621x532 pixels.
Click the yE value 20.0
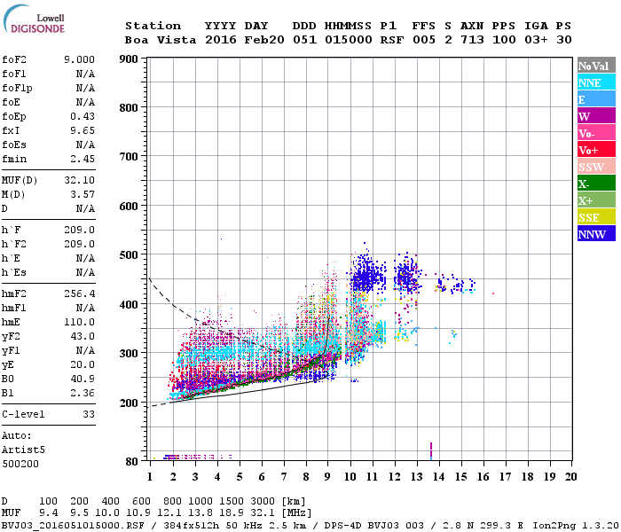coord(83,365)
